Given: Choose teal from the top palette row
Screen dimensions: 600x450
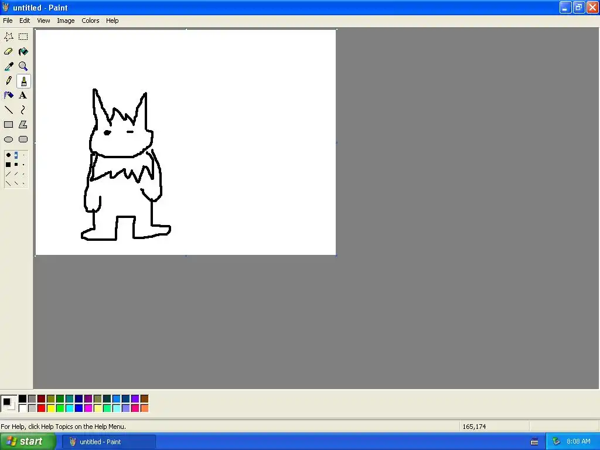Looking at the screenshot, I should pyautogui.click(x=69, y=399).
